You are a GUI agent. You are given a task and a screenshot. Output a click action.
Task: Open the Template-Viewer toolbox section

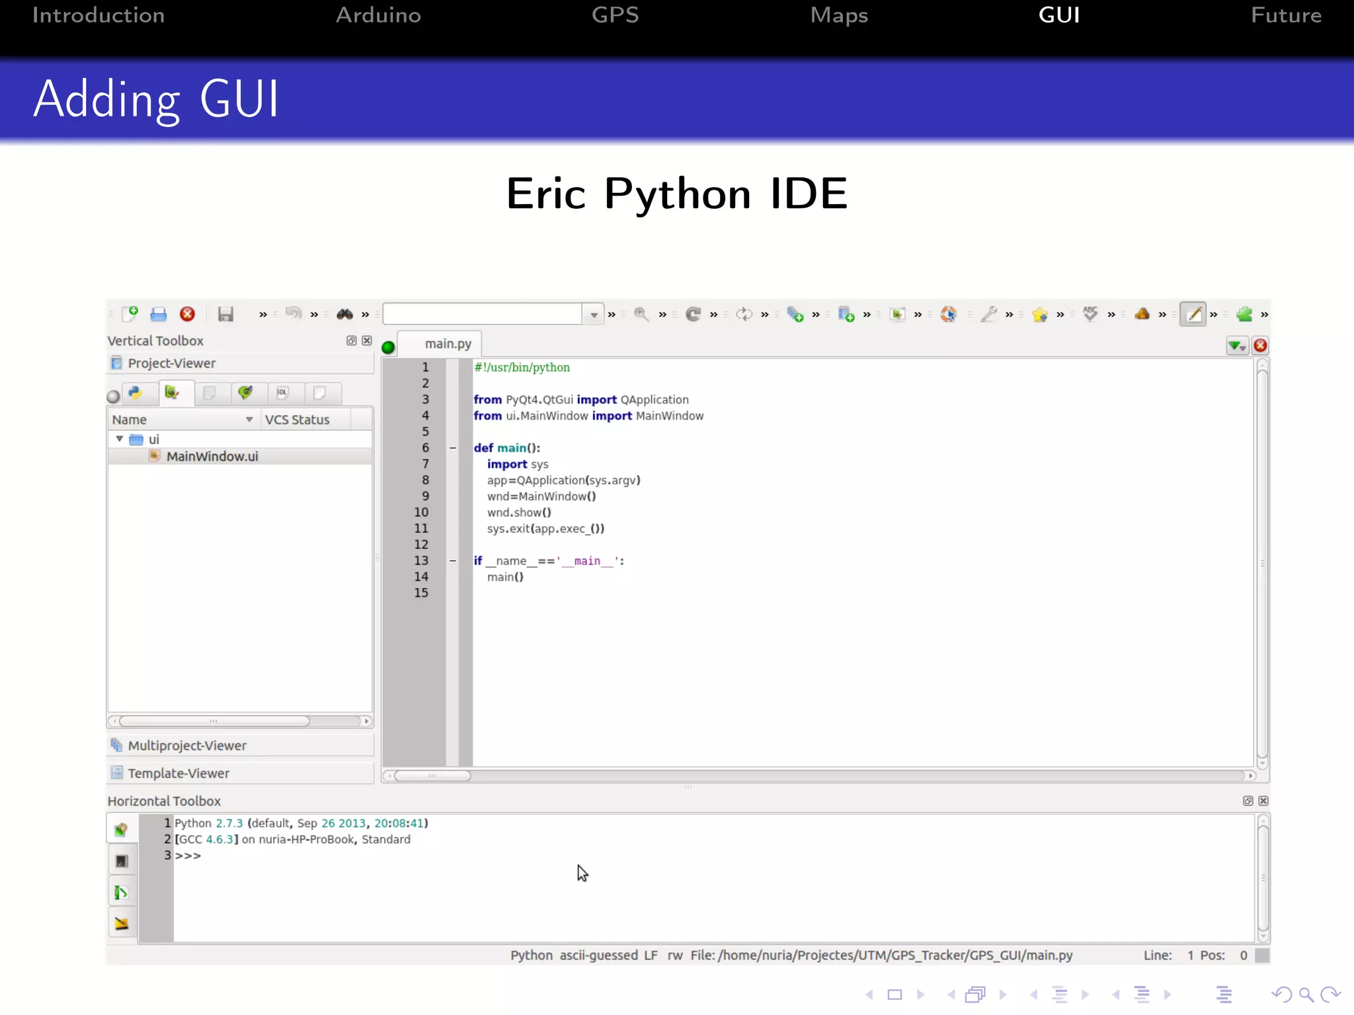click(240, 773)
